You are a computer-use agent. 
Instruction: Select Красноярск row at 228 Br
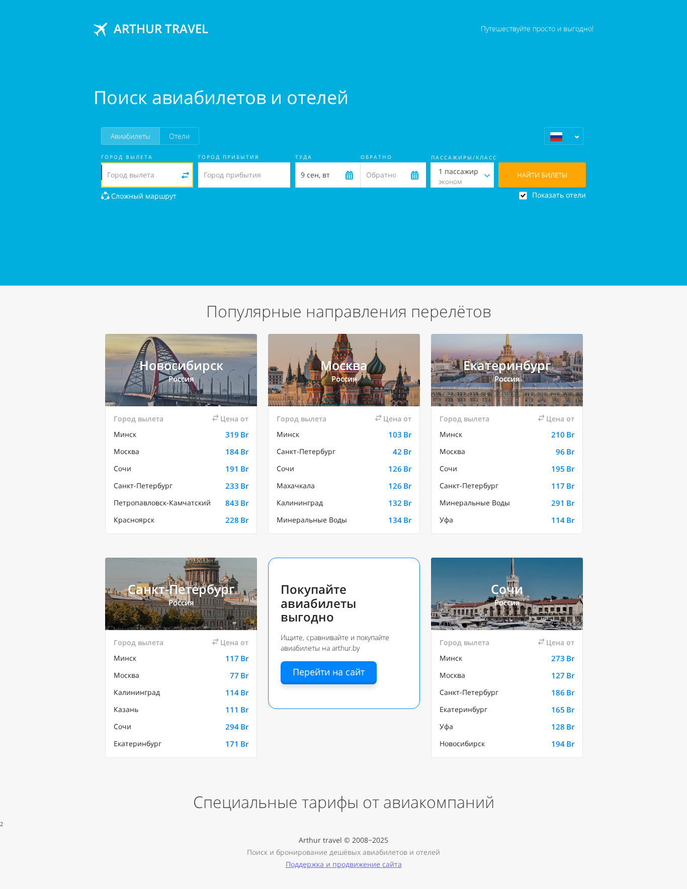(181, 520)
